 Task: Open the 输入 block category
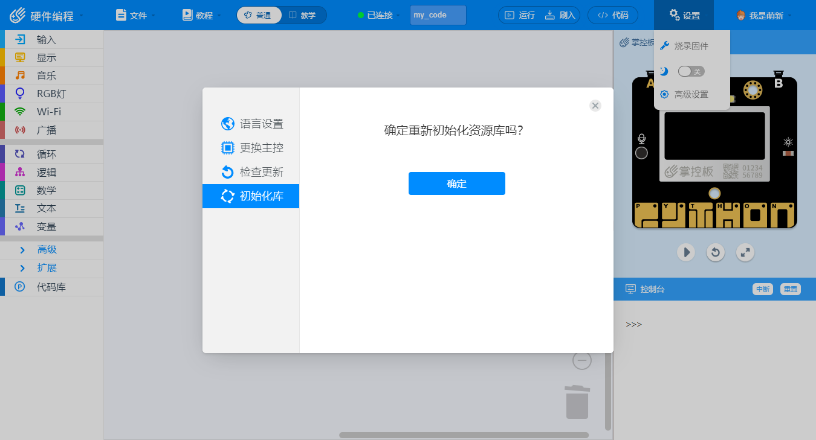click(x=52, y=40)
